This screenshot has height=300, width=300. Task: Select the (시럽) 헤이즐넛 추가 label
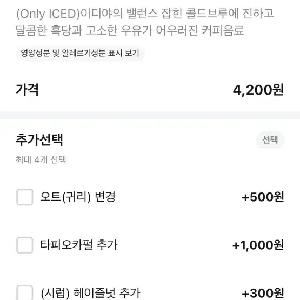[90, 293]
